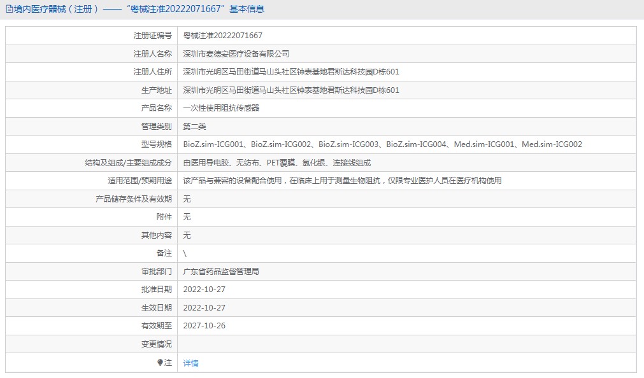Click the 无 value in the 其他内容 row
The height and width of the screenshot is (378, 644).
point(187,235)
